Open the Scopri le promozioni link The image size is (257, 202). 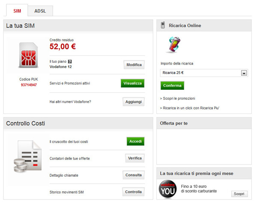[177, 98]
